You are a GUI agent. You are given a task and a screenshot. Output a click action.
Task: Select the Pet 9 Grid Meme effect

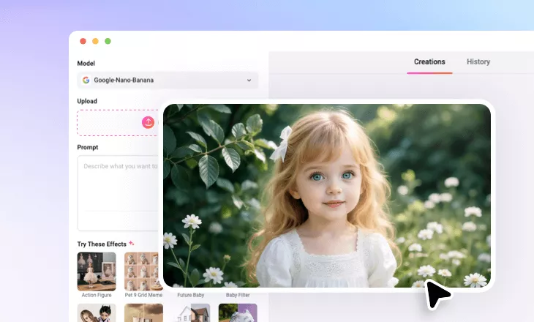point(143,272)
